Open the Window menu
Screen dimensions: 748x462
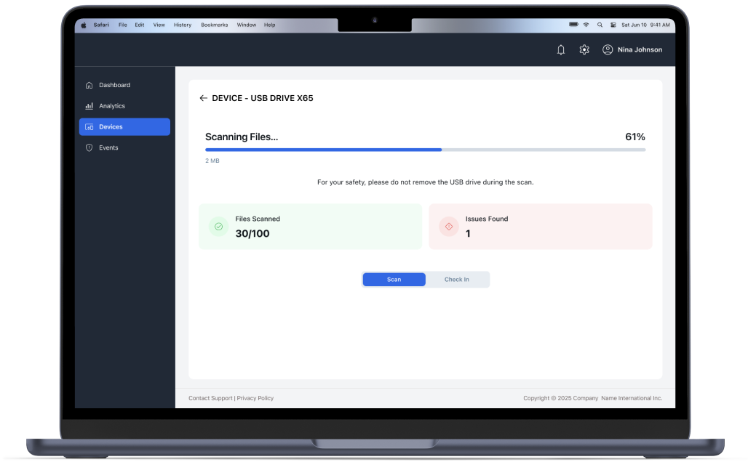tap(246, 25)
